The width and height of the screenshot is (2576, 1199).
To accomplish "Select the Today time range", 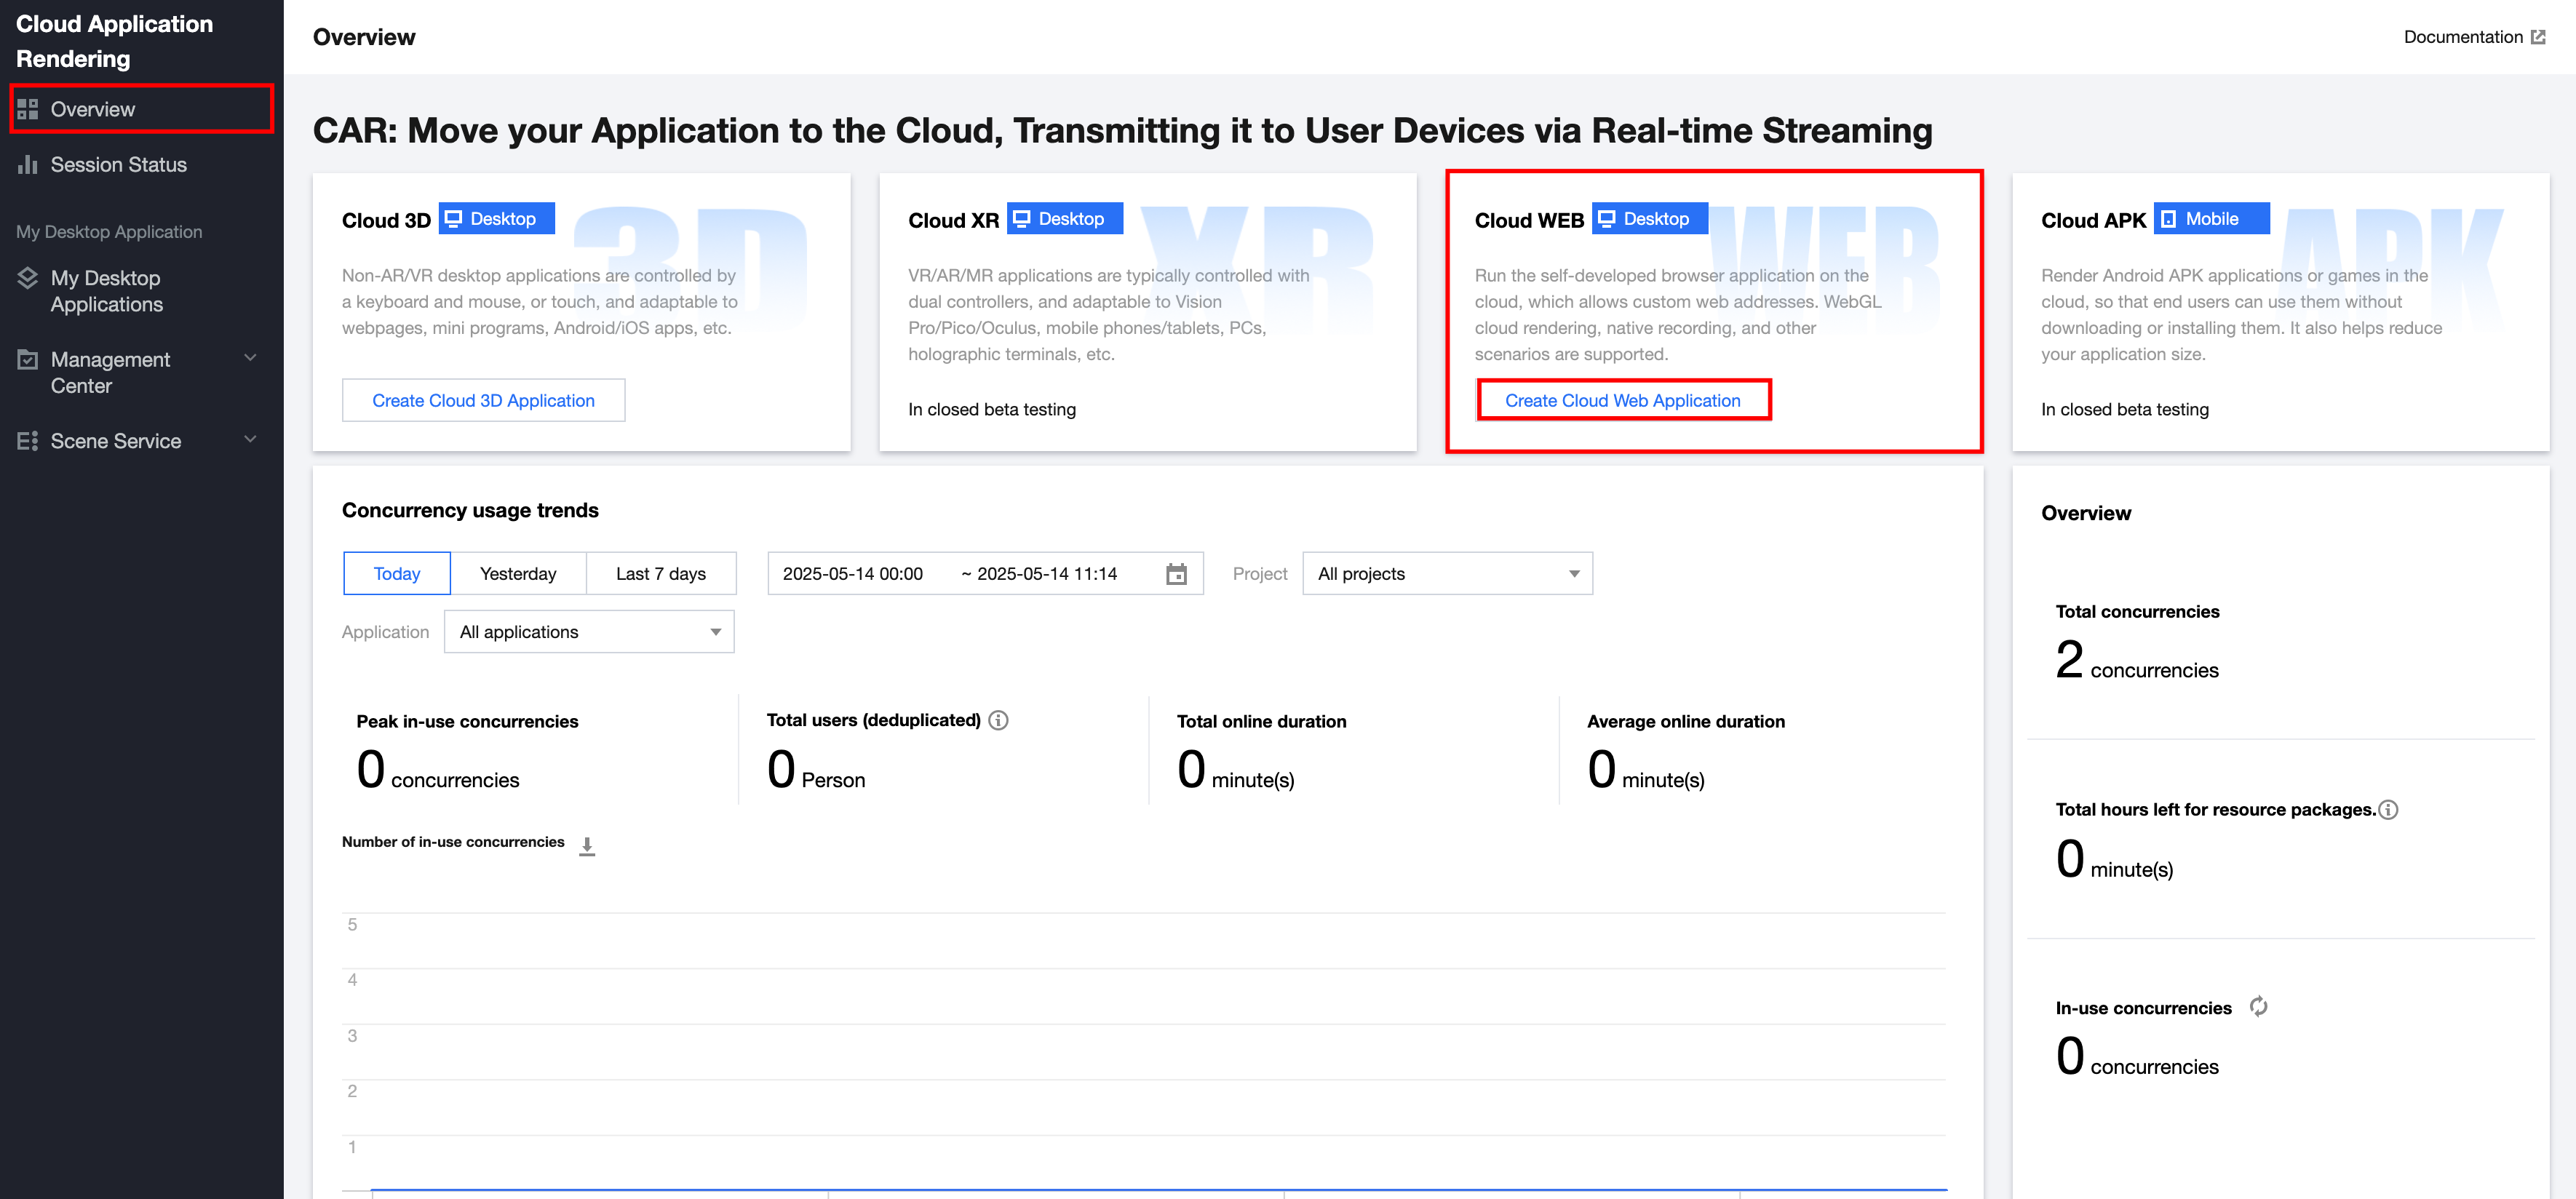I will [x=396, y=574].
